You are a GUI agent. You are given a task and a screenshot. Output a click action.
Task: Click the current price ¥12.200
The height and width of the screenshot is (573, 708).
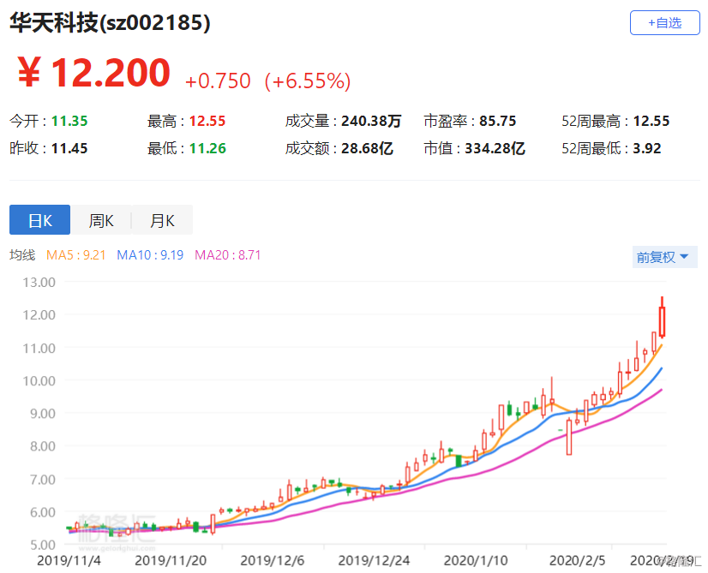click(x=94, y=72)
